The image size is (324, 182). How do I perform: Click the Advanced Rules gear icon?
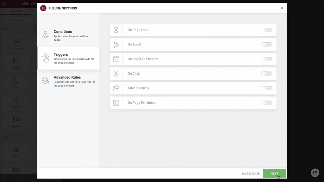coord(45,81)
